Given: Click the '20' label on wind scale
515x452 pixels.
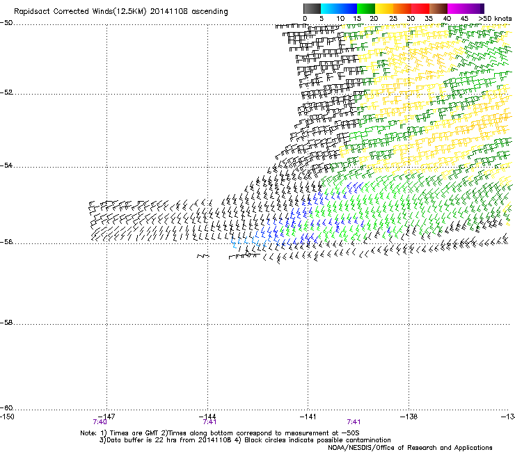Looking at the screenshot, I should coord(374,19).
